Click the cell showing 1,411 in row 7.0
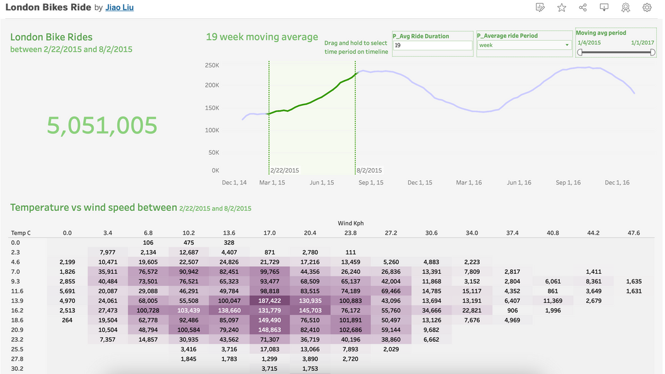This screenshot has width=665, height=374. point(593,272)
